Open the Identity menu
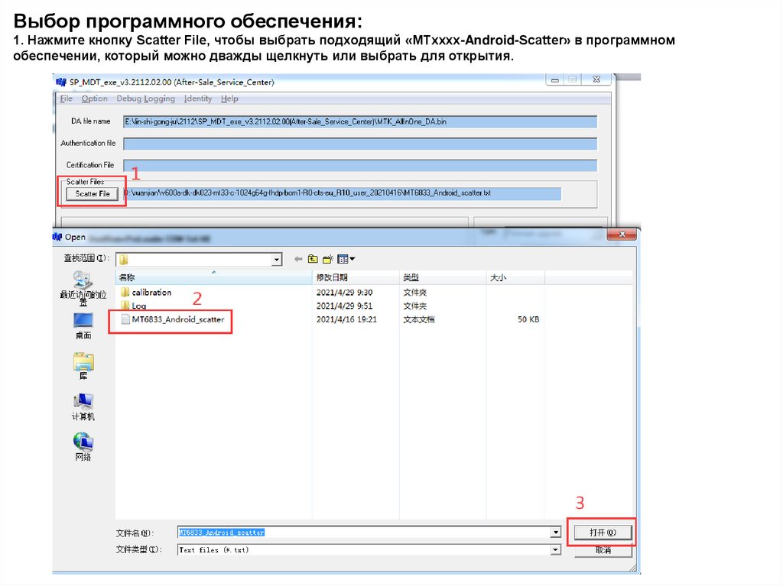783x586 pixels. [198, 99]
